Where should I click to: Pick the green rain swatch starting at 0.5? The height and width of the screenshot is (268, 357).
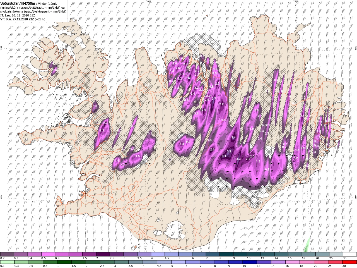36,262
